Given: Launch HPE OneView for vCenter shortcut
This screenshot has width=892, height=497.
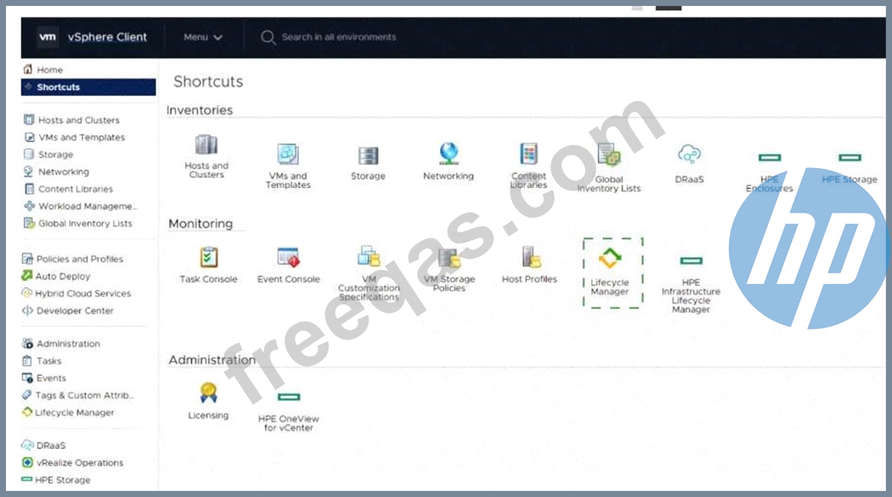Looking at the screenshot, I should (288, 398).
